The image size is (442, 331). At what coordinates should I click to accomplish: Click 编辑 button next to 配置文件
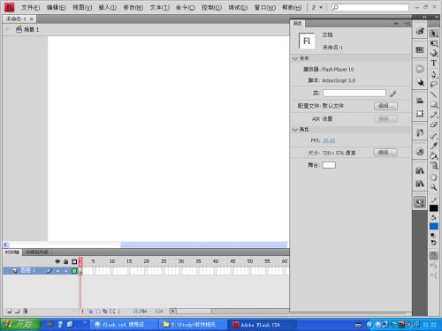coord(385,106)
